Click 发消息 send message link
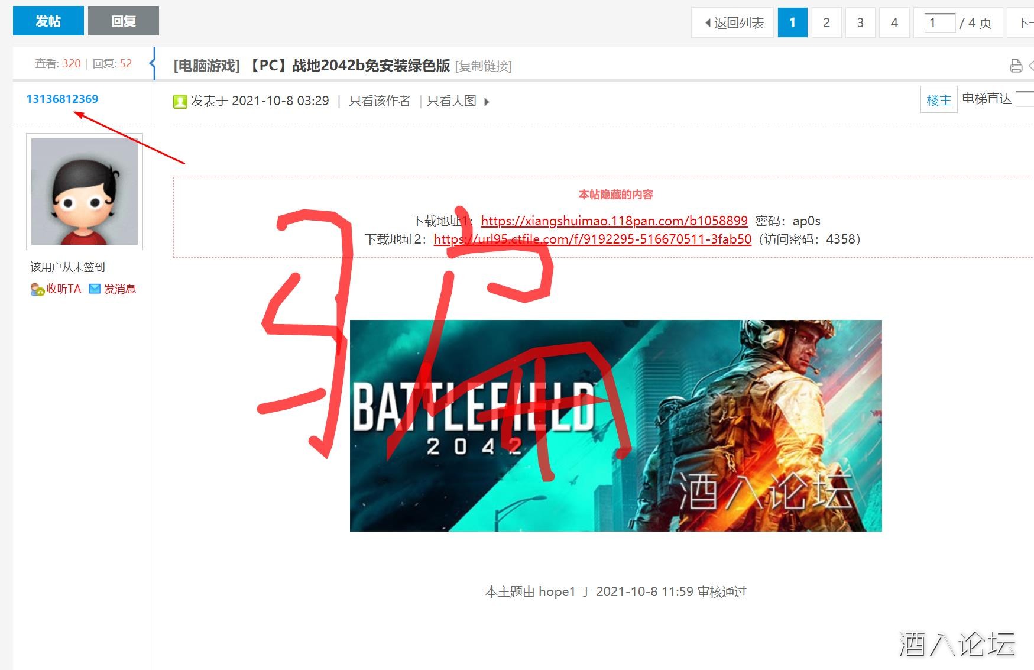 click(x=120, y=289)
